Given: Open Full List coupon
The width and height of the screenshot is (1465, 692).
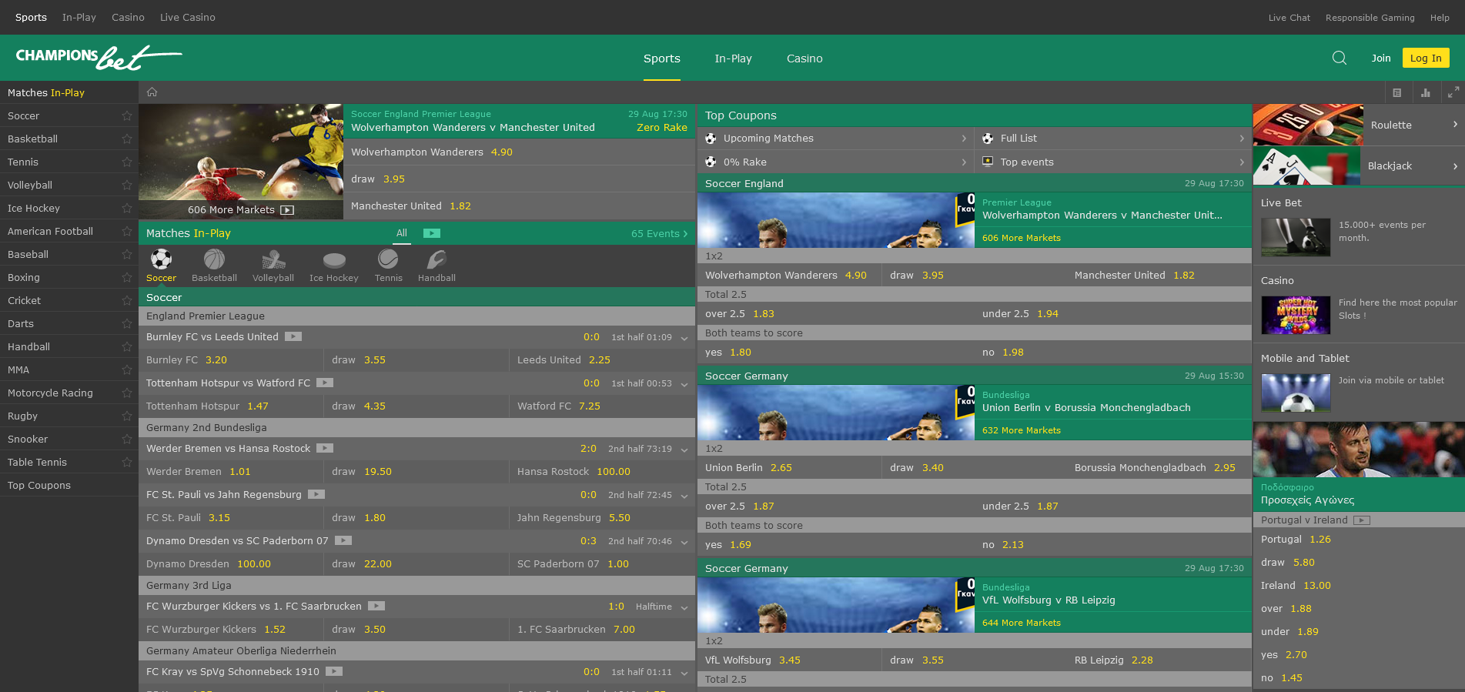Looking at the screenshot, I should point(1113,139).
